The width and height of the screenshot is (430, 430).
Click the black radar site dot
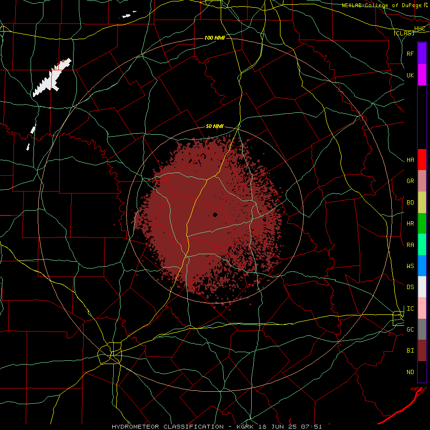point(215,215)
